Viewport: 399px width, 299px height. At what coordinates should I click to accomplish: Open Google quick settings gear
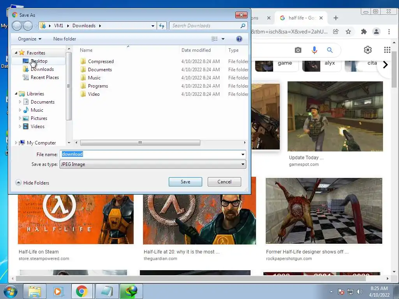click(368, 50)
